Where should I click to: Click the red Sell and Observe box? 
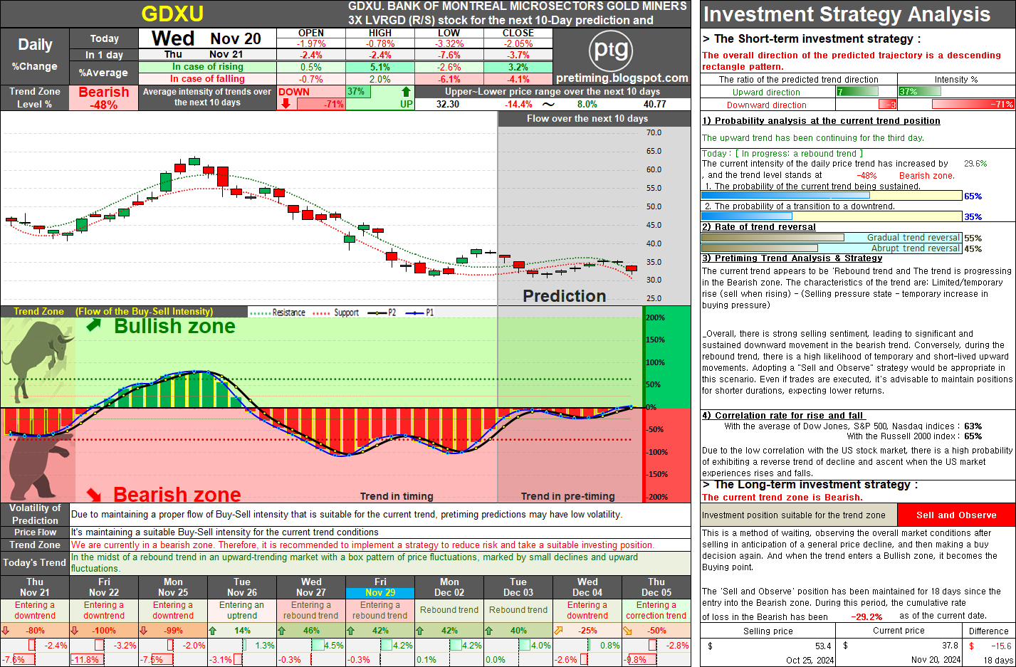click(956, 515)
